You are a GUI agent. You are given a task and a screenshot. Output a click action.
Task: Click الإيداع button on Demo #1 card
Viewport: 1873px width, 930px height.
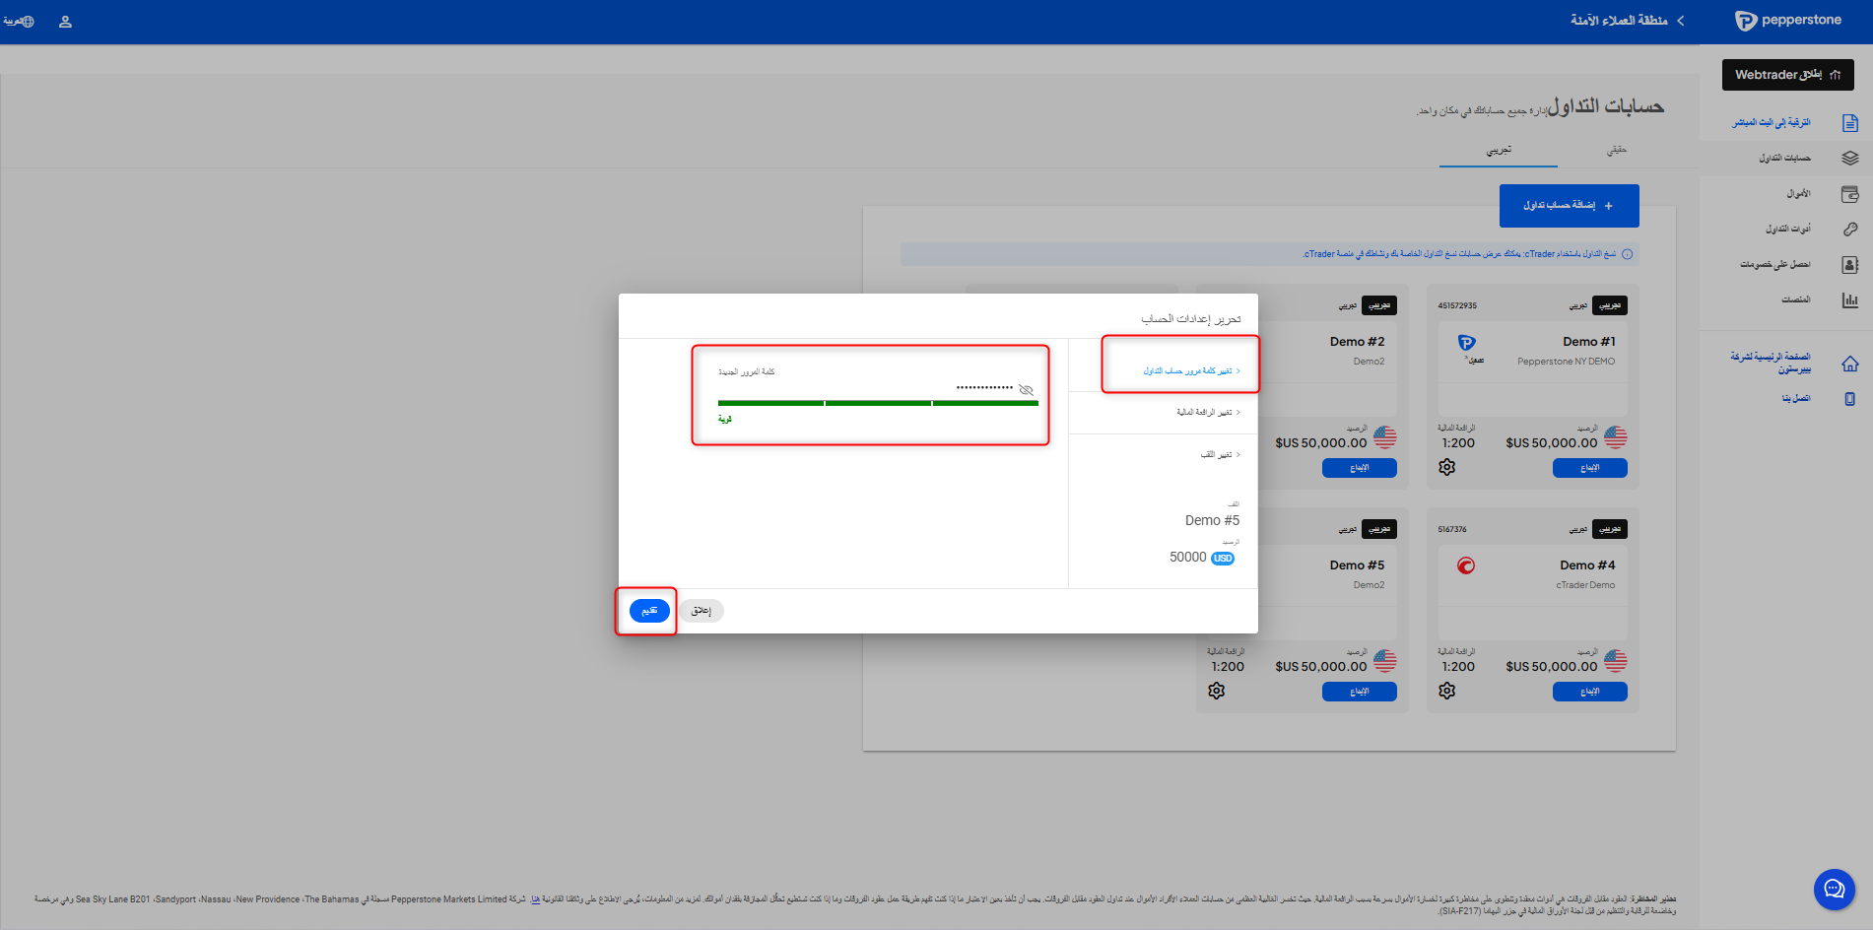point(1590,468)
